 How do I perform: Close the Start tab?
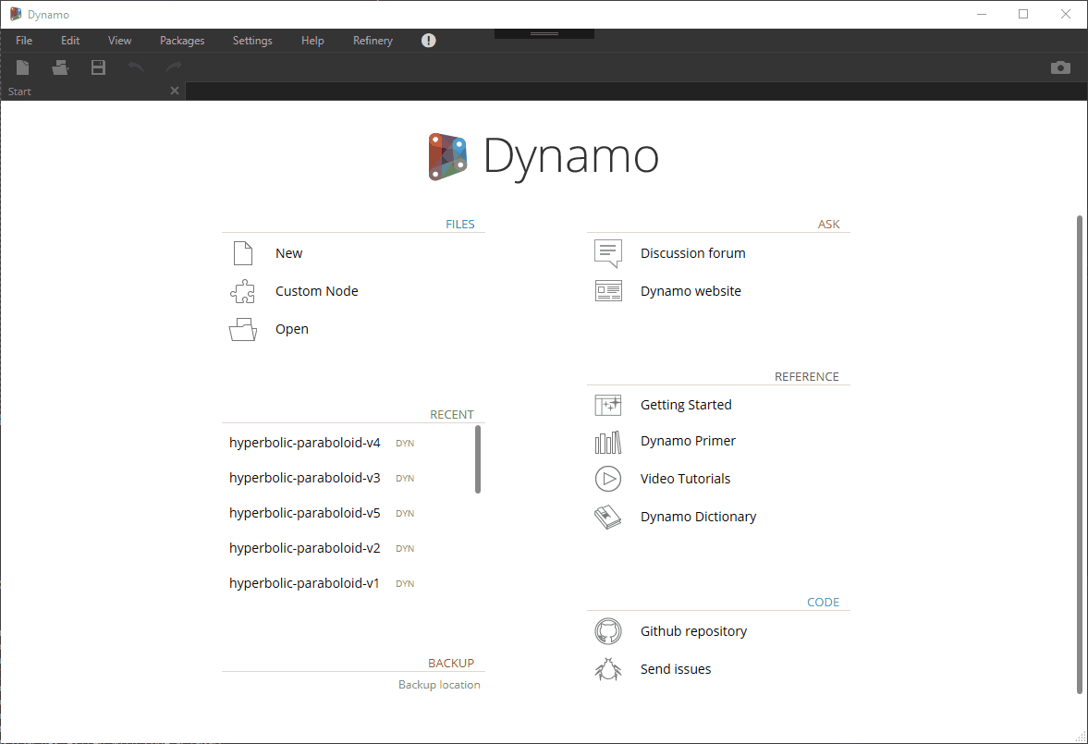pos(175,91)
